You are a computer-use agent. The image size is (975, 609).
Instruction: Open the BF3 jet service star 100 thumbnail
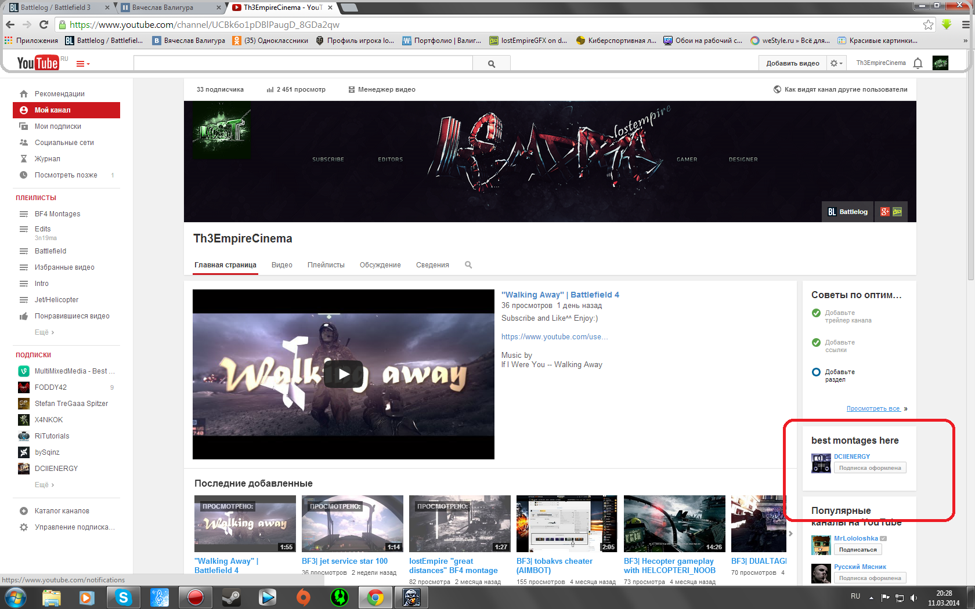pyautogui.click(x=352, y=524)
